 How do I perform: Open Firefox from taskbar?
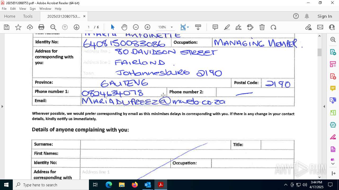[x=135, y=185]
